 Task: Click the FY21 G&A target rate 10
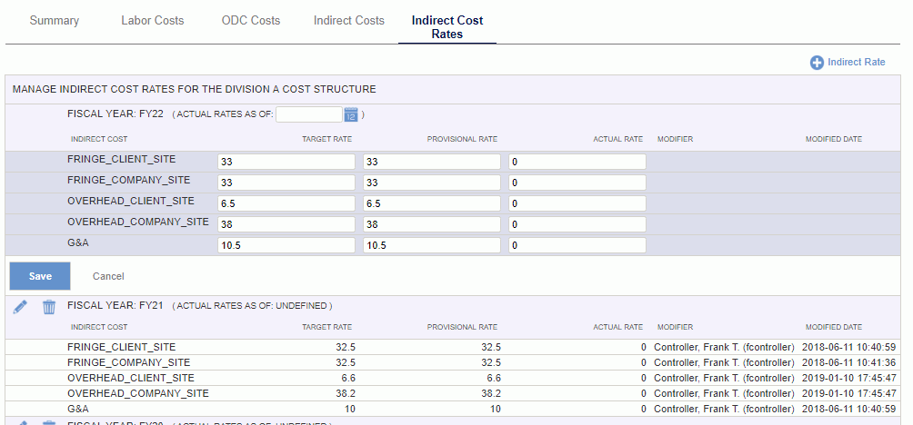click(x=349, y=409)
